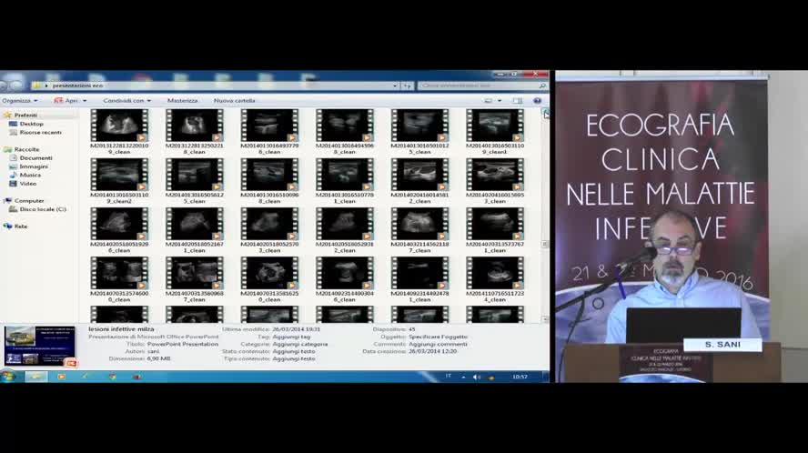Click Specificare l'oggetto field

438,337
